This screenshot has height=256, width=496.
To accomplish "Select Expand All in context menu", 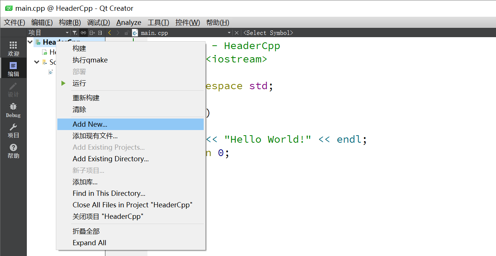I will (x=130, y=243).
